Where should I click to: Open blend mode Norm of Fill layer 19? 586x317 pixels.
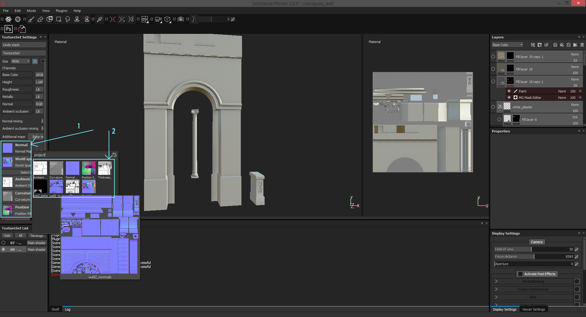[x=575, y=67]
